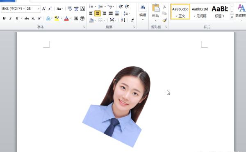246x152 pixels.
Task: Click the Character Border icon
Action: point(82,9)
